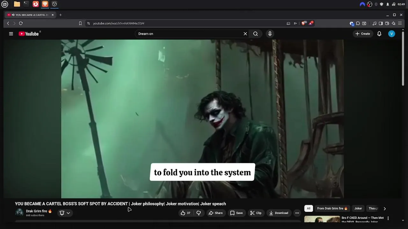Click the 668 subscribers text
Image resolution: width=408 pixels, height=229 pixels.
35,215
